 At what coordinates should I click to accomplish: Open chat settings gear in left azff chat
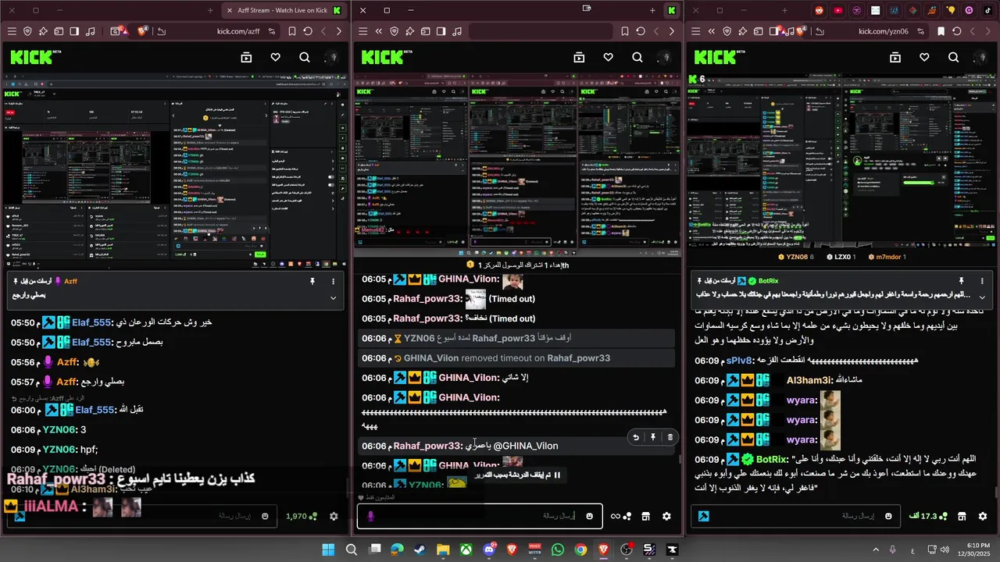pos(334,516)
